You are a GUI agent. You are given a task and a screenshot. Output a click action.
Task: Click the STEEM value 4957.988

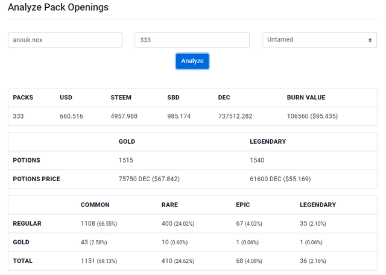point(124,116)
